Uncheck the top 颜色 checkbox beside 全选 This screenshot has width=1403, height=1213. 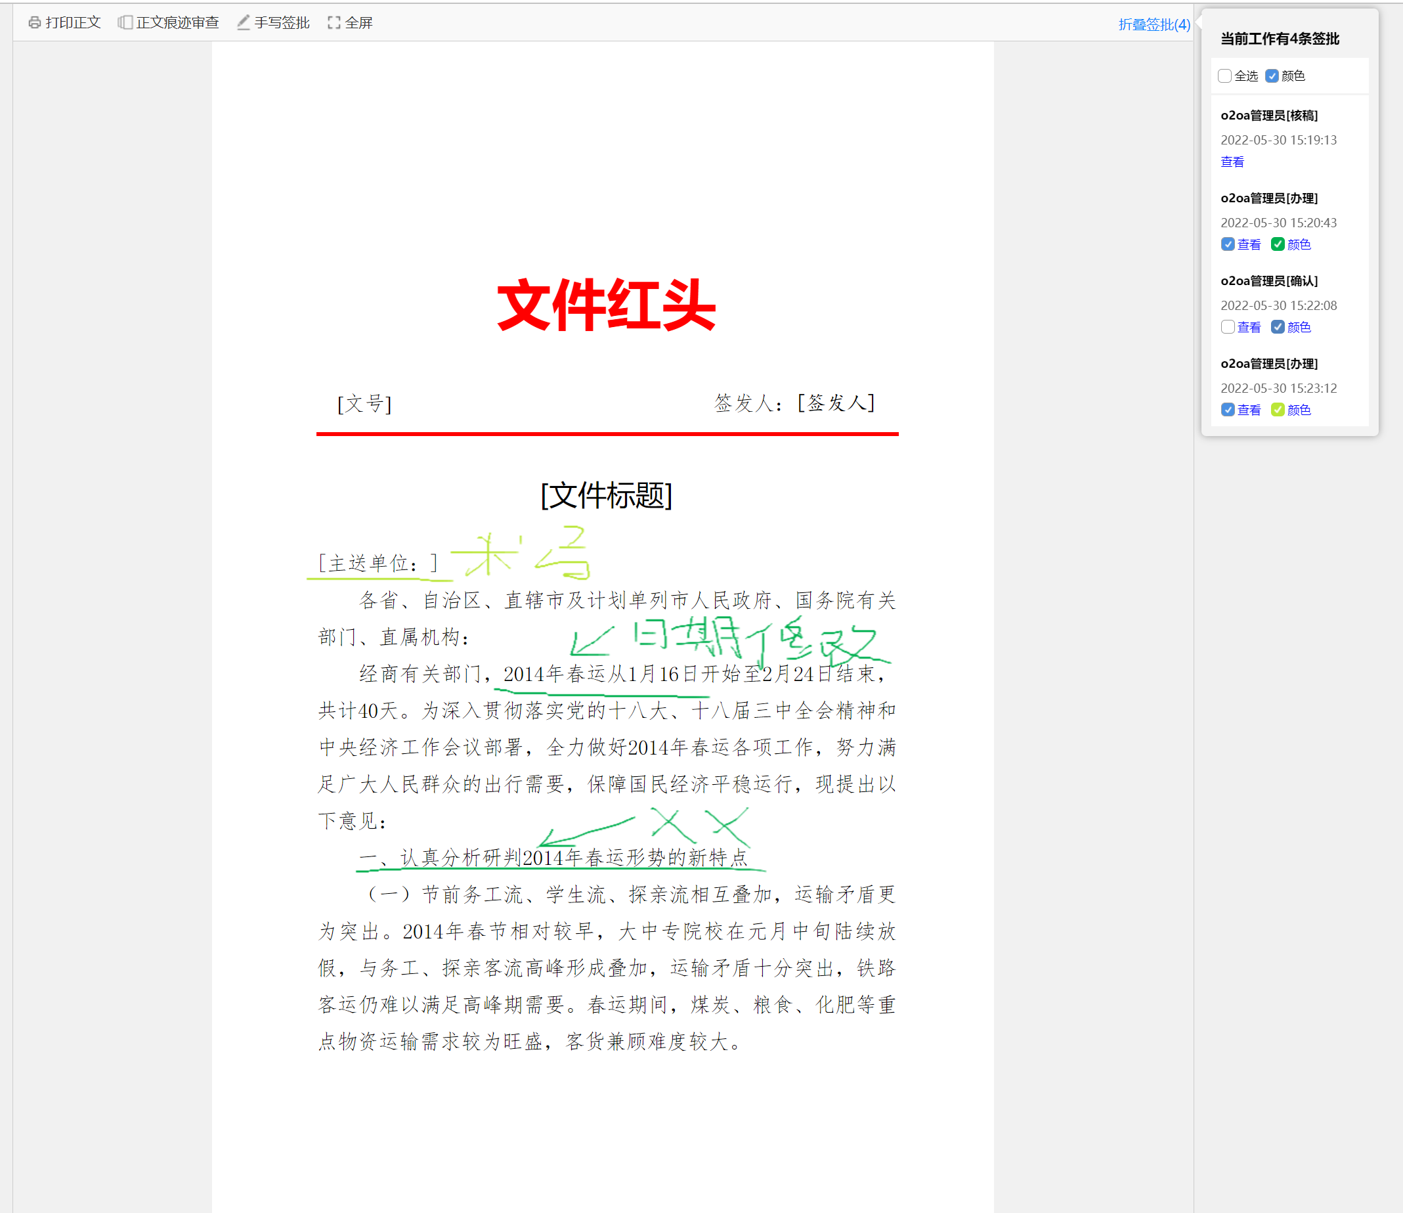(x=1272, y=76)
